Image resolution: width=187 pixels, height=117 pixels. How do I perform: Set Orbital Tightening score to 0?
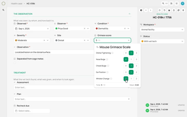126,53
